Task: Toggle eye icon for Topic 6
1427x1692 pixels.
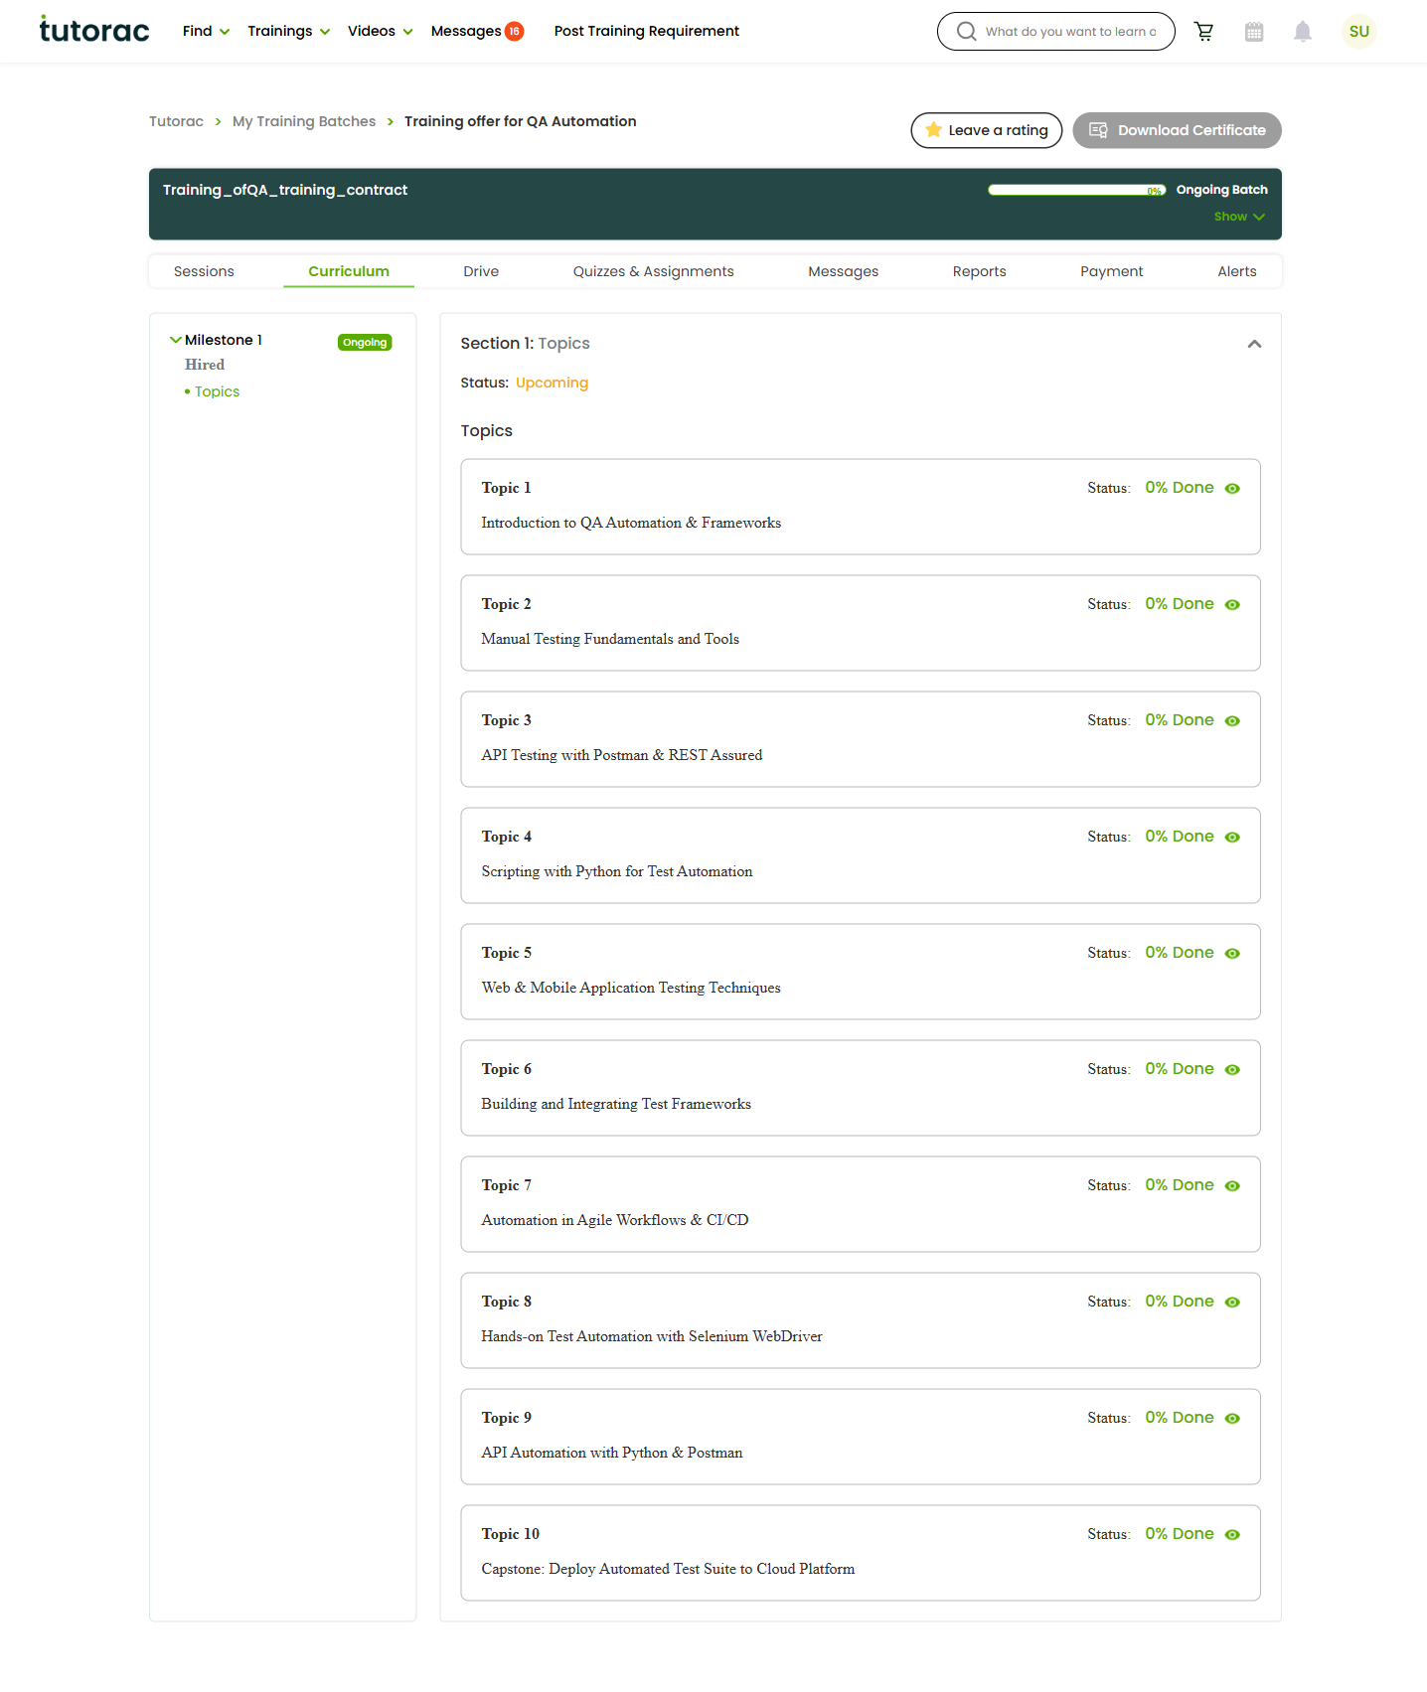Action: click(x=1232, y=1070)
